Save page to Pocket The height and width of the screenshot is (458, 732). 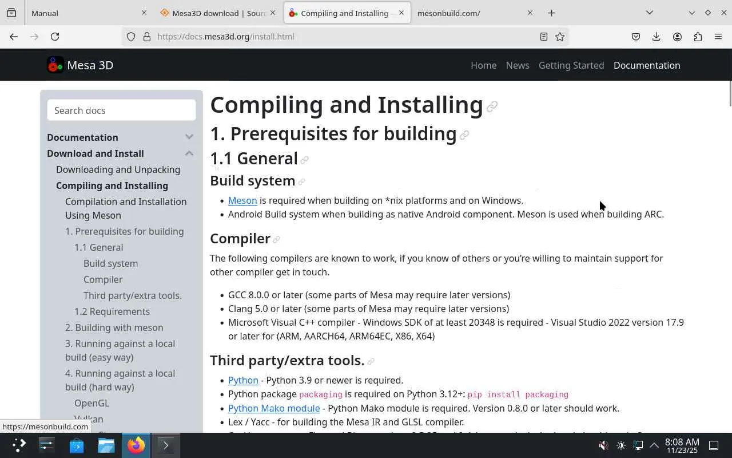(636, 37)
